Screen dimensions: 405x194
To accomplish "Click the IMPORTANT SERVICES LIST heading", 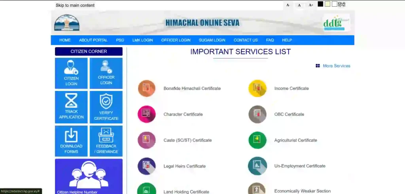I will [x=240, y=52].
